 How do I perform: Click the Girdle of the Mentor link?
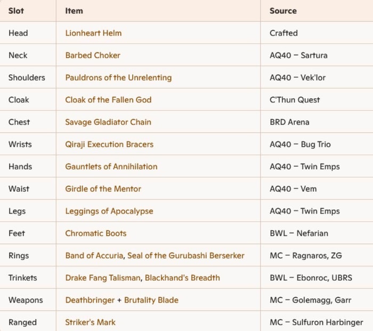pyautogui.click(x=103, y=189)
